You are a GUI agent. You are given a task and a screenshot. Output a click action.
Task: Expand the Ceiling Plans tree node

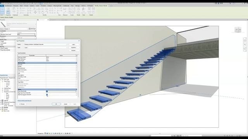(3, 88)
